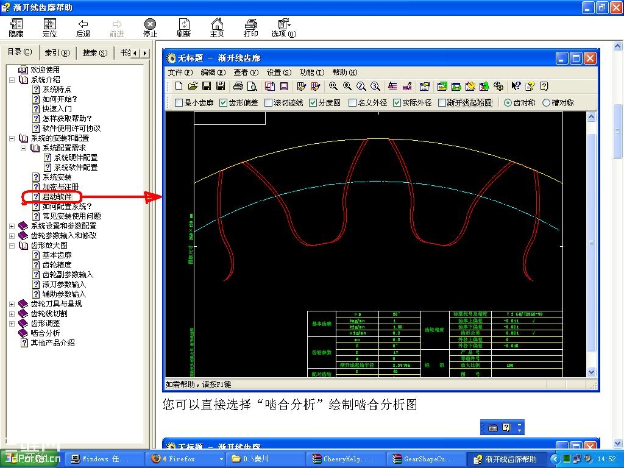Open the 启动软件 help topic
This screenshot has width=624, height=468.
(x=57, y=197)
